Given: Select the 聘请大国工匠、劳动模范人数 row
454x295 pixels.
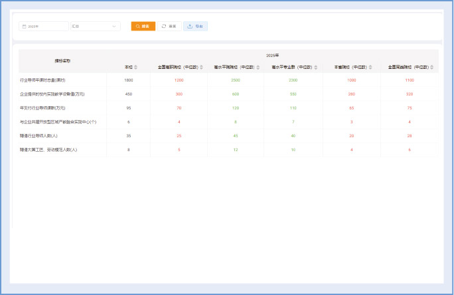Looking at the screenshot, I should [48, 150].
